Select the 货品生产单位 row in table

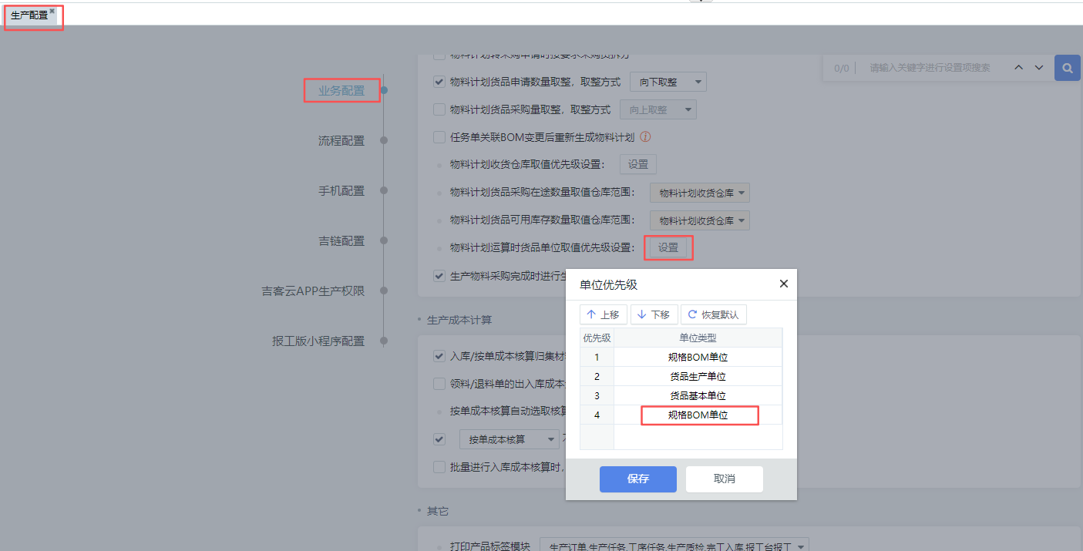[698, 377]
